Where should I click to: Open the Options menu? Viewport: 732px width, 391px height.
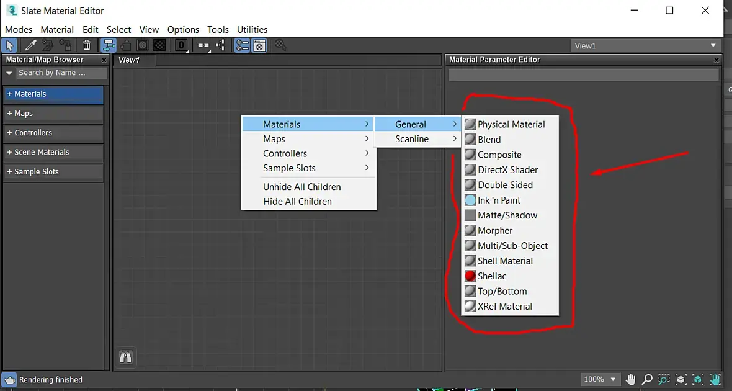pyautogui.click(x=183, y=29)
